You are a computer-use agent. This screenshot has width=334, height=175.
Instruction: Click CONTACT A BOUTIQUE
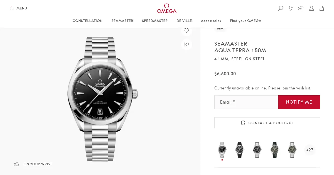click(267, 123)
